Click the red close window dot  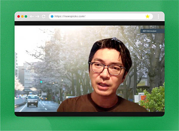click(x=18, y=16)
